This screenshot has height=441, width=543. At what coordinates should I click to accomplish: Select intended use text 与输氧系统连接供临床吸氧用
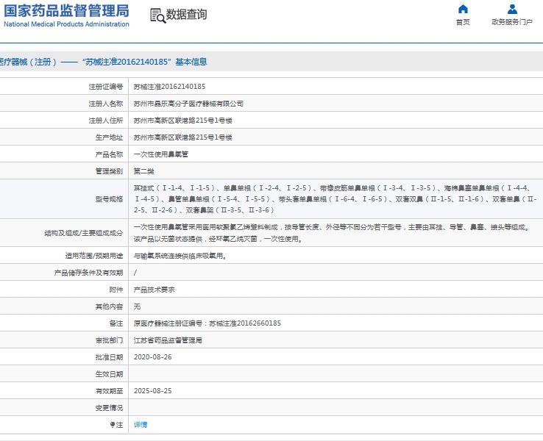coord(180,256)
